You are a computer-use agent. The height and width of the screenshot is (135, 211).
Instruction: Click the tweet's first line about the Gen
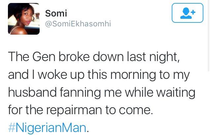[x=94, y=57]
